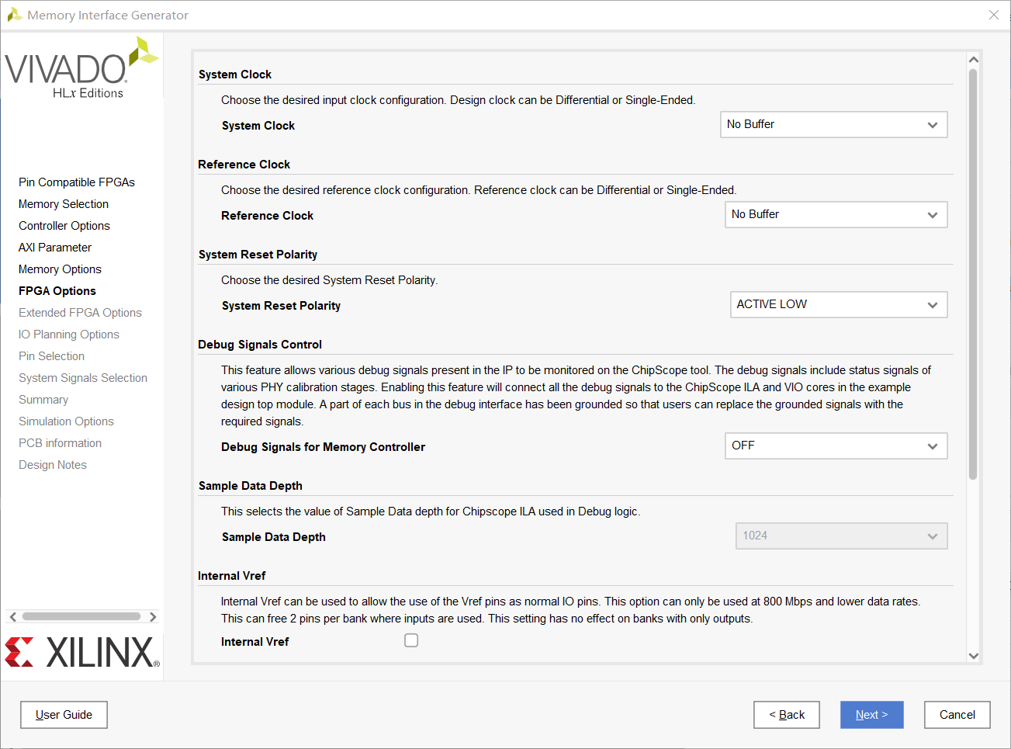Select Summary in sidebar
Image resolution: width=1011 pixels, height=749 pixels.
click(x=43, y=400)
